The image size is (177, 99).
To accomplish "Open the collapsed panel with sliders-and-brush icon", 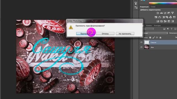I will coord(136,7).
